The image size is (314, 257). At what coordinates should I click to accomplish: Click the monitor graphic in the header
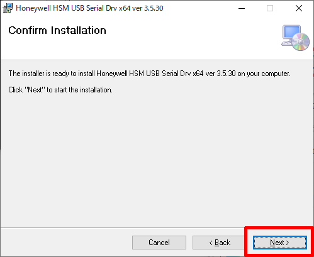click(291, 33)
